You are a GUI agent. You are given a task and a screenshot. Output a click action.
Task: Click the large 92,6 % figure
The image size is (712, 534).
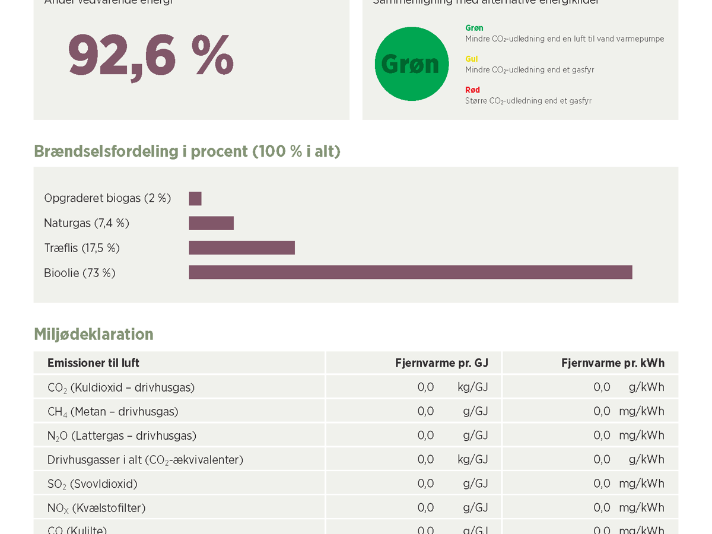[x=151, y=55]
